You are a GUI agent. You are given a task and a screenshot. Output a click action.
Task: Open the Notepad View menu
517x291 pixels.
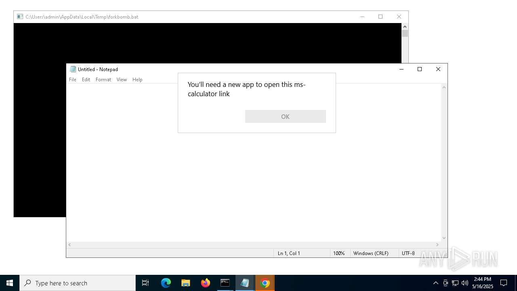coord(122,80)
